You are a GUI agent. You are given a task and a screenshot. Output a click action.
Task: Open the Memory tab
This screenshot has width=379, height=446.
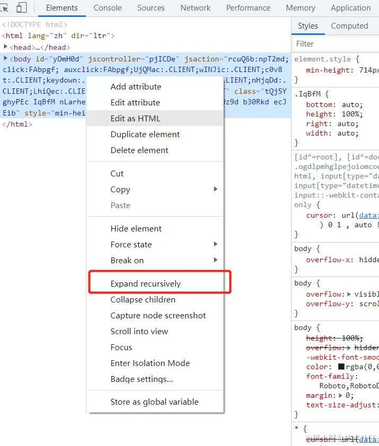pos(301,8)
